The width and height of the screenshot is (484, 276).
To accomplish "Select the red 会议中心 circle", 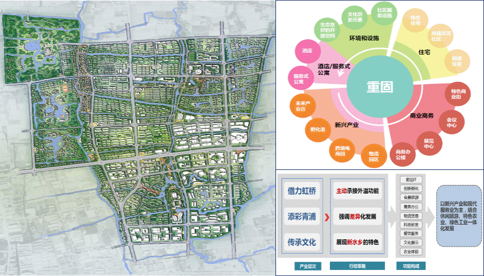I will pyautogui.click(x=451, y=122).
